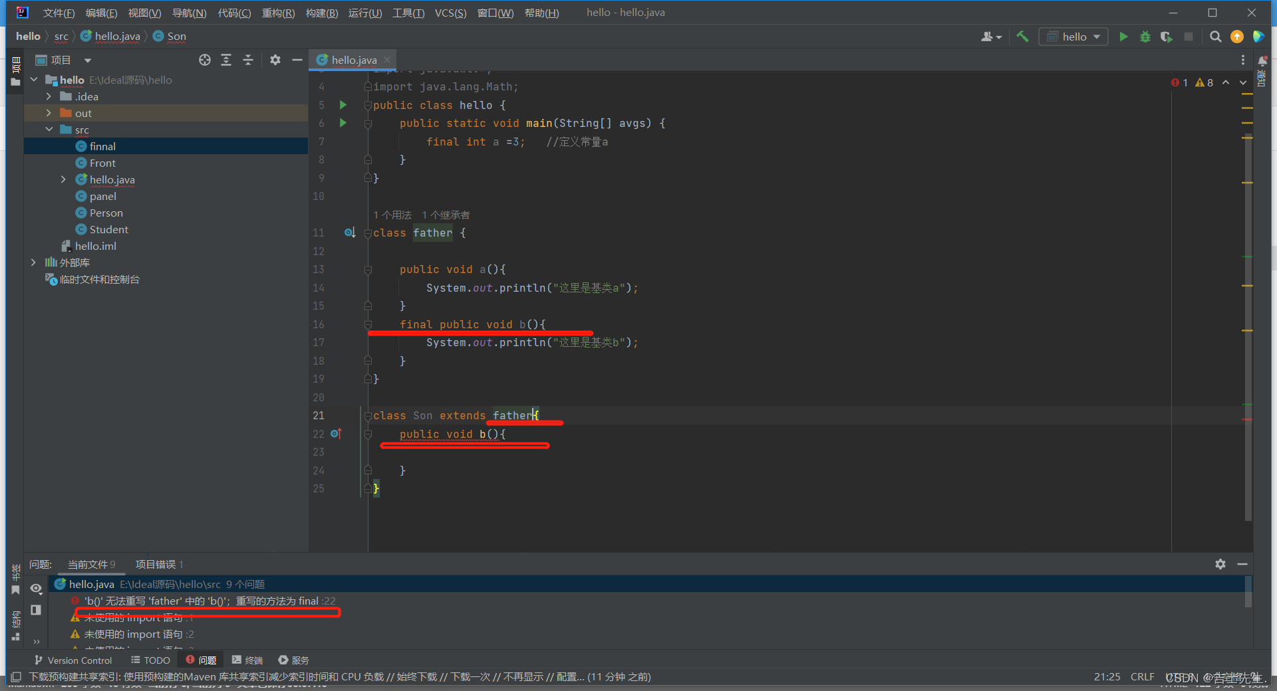Image resolution: width=1277 pixels, height=691 pixels.
Task: Open Search Everywhere magnifier icon
Action: pos(1215,37)
